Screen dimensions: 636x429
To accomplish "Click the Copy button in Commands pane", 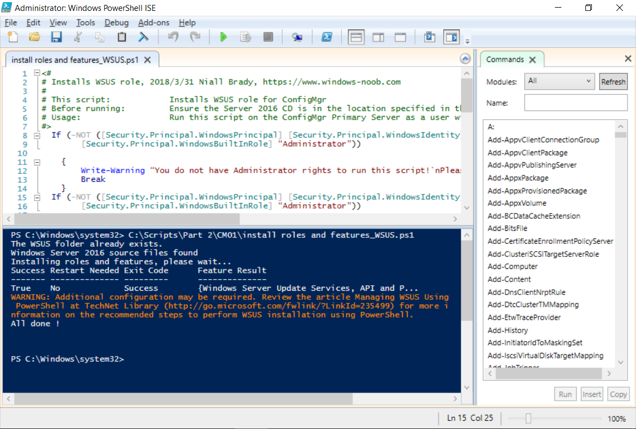I will point(618,394).
